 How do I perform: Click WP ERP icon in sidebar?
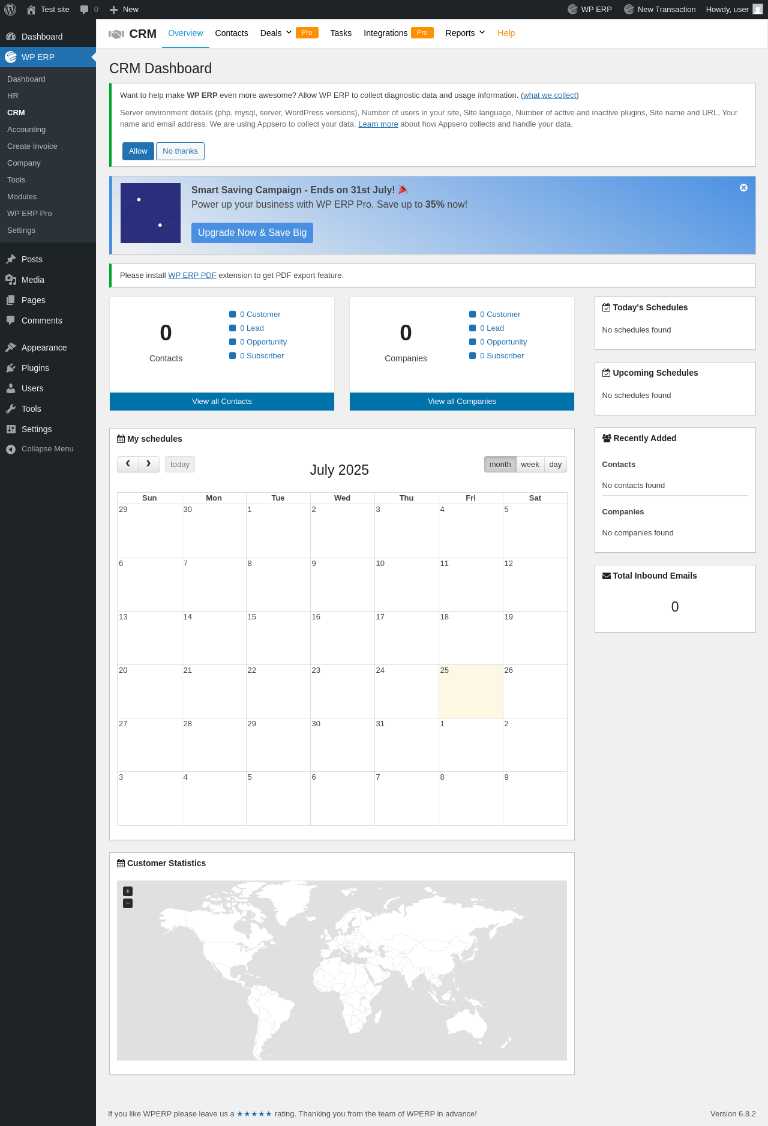(11, 57)
